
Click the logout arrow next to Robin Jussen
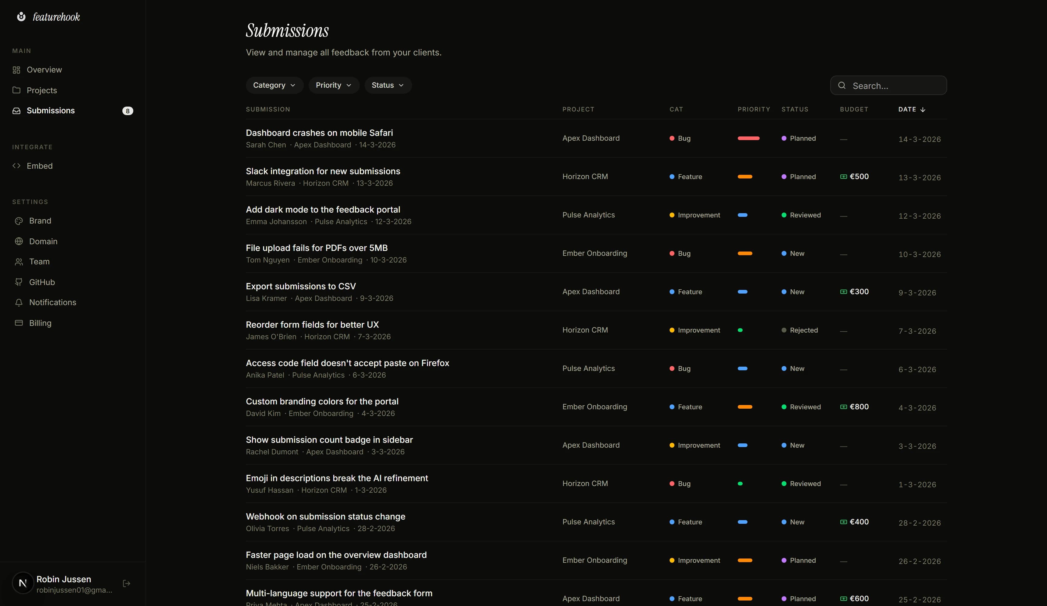point(126,583)
